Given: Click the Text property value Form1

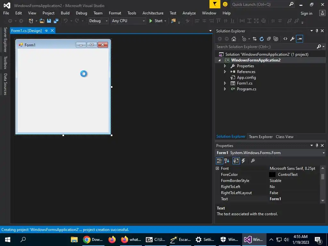Looking at the screenshot, I should 275,199.
